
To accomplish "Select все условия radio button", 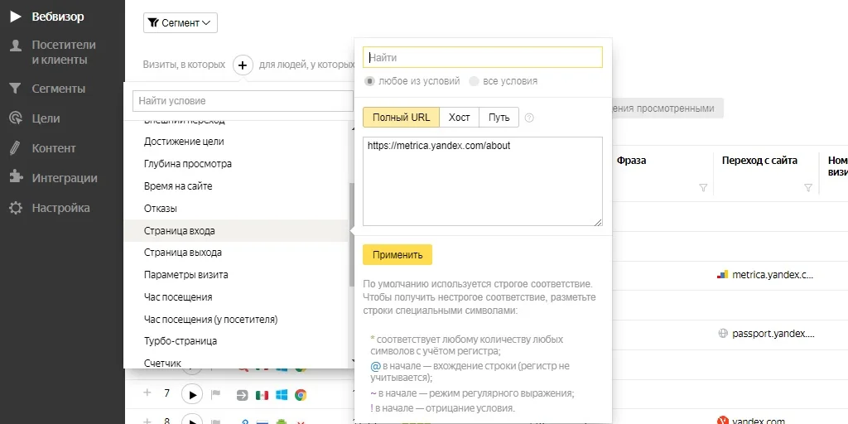I will 474,81.
